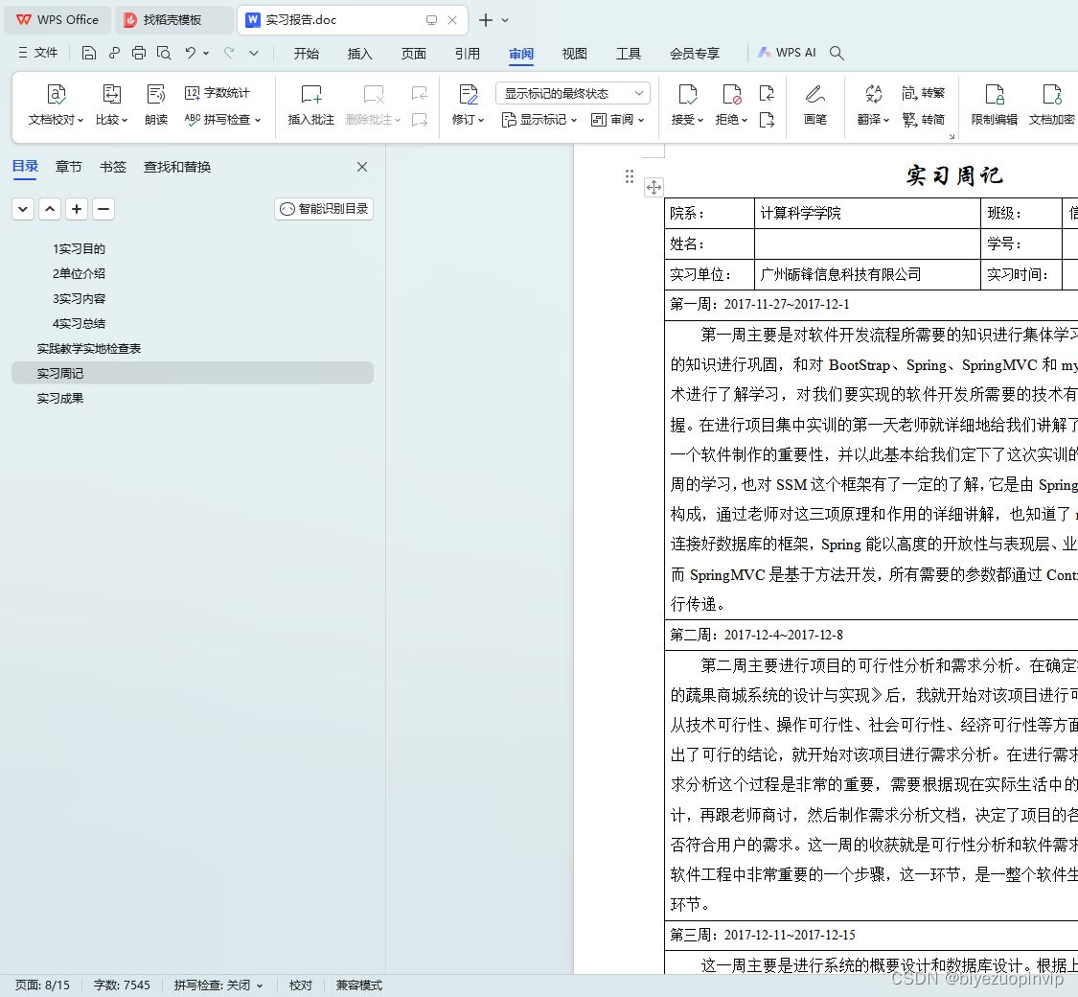Switch to the 插入 ribbon tab

click(x=359, y=53)
